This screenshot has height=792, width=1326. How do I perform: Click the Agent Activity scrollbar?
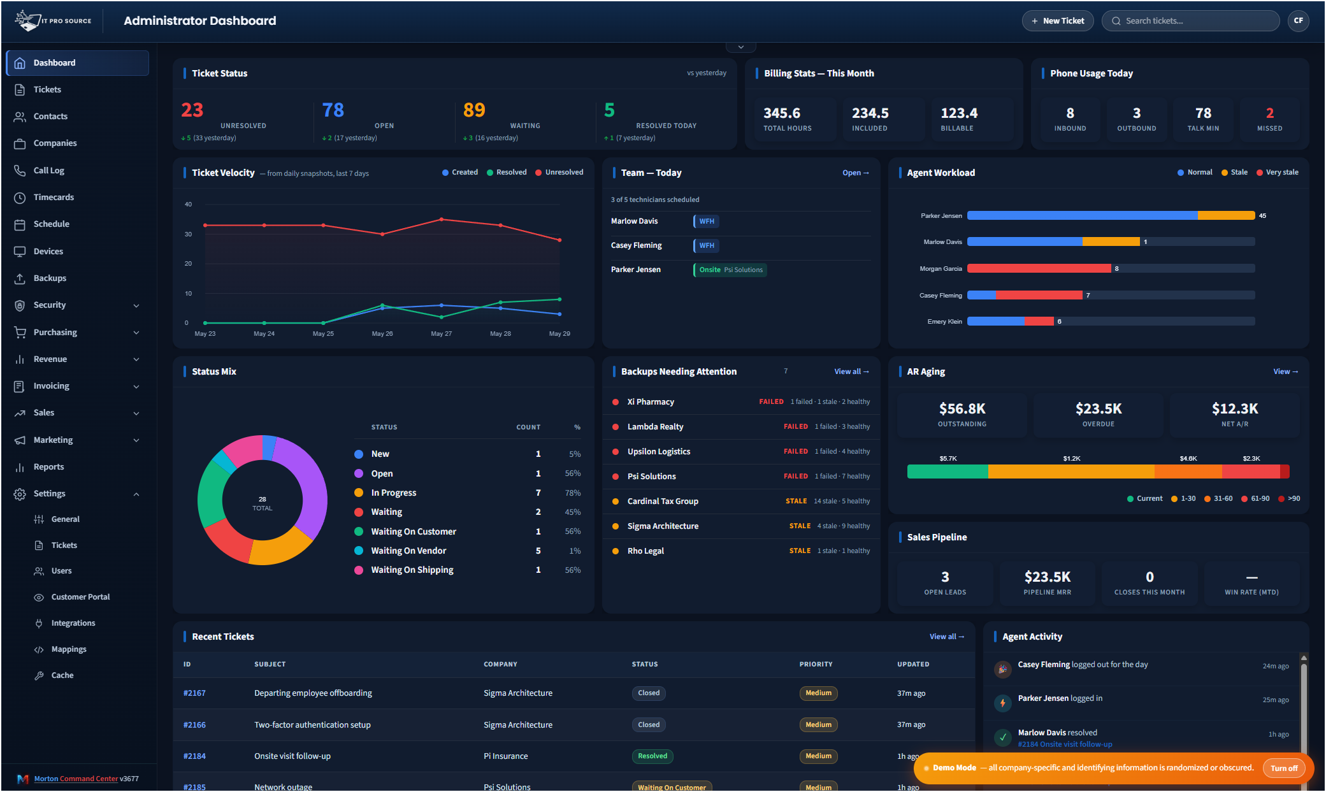tap(1304, 707)
